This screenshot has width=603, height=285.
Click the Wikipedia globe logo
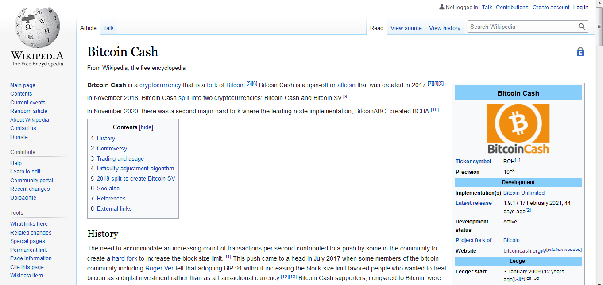click(x=37, y=28)
